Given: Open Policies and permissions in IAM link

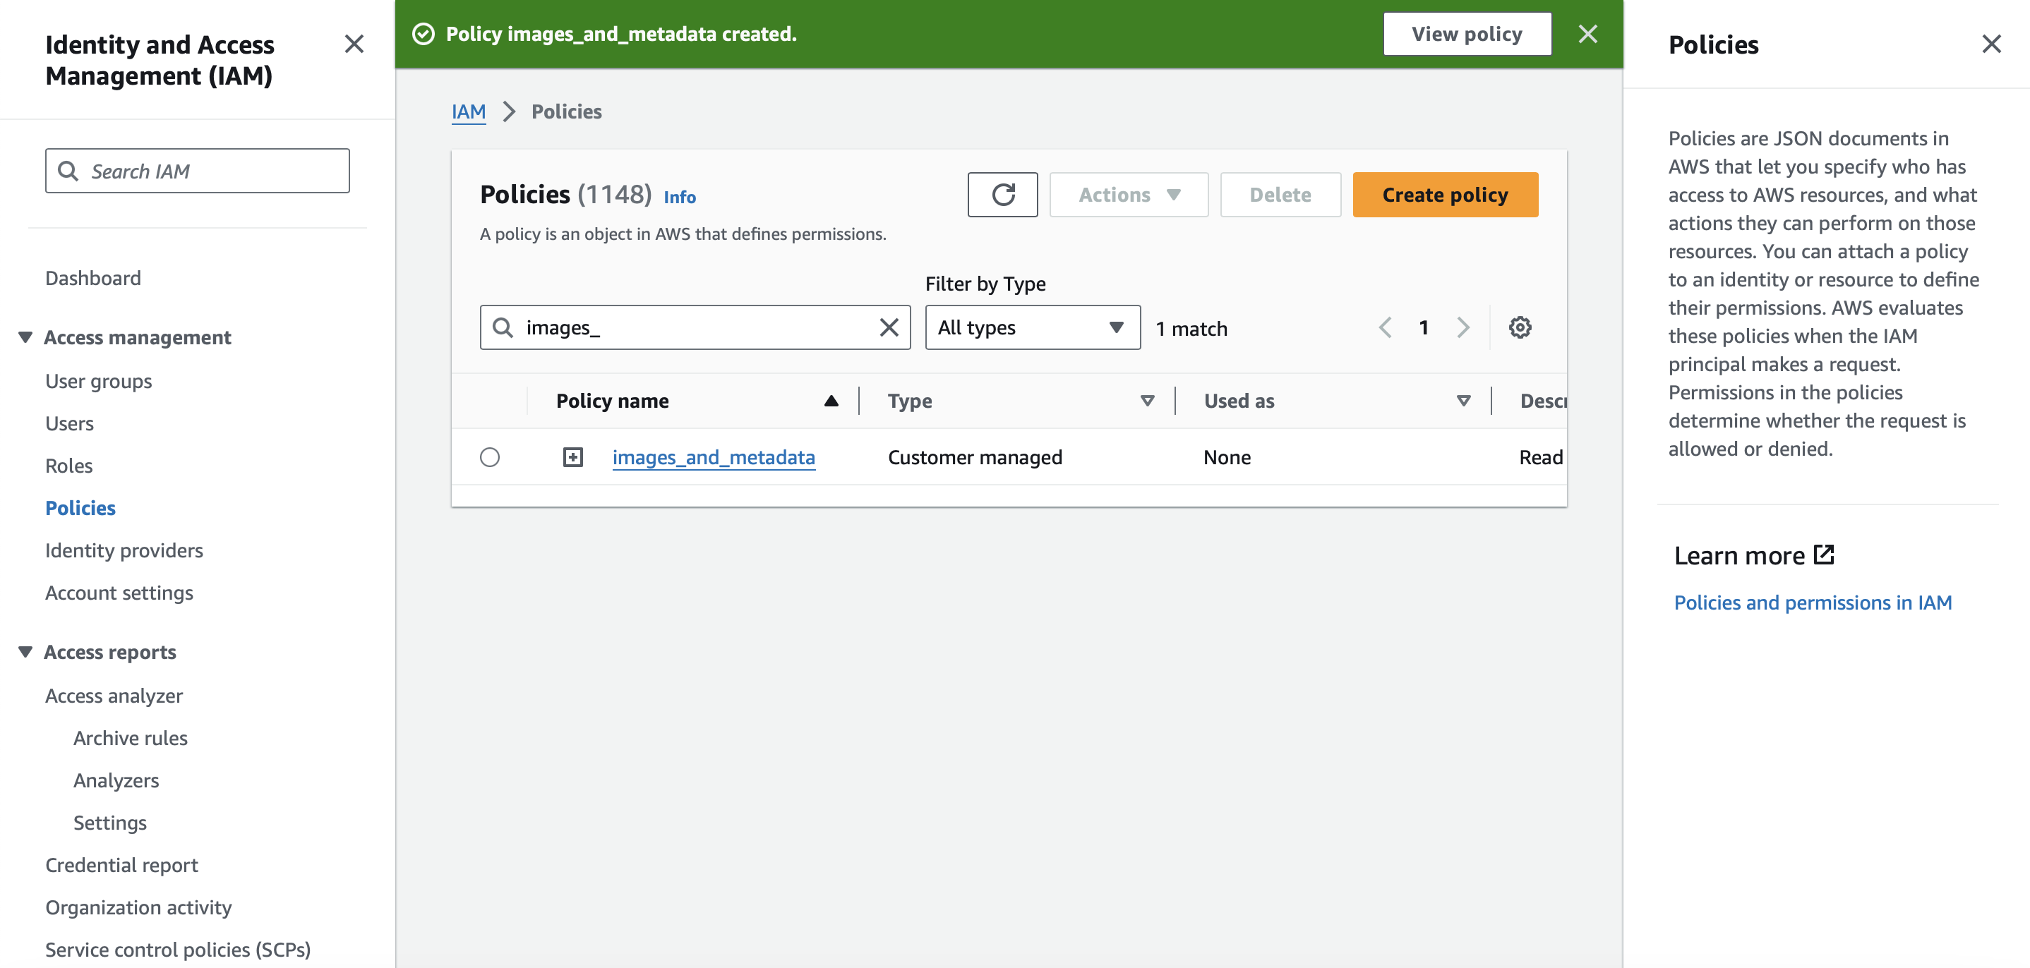Looking at the screenshot, I should [x=1813, y=603].
